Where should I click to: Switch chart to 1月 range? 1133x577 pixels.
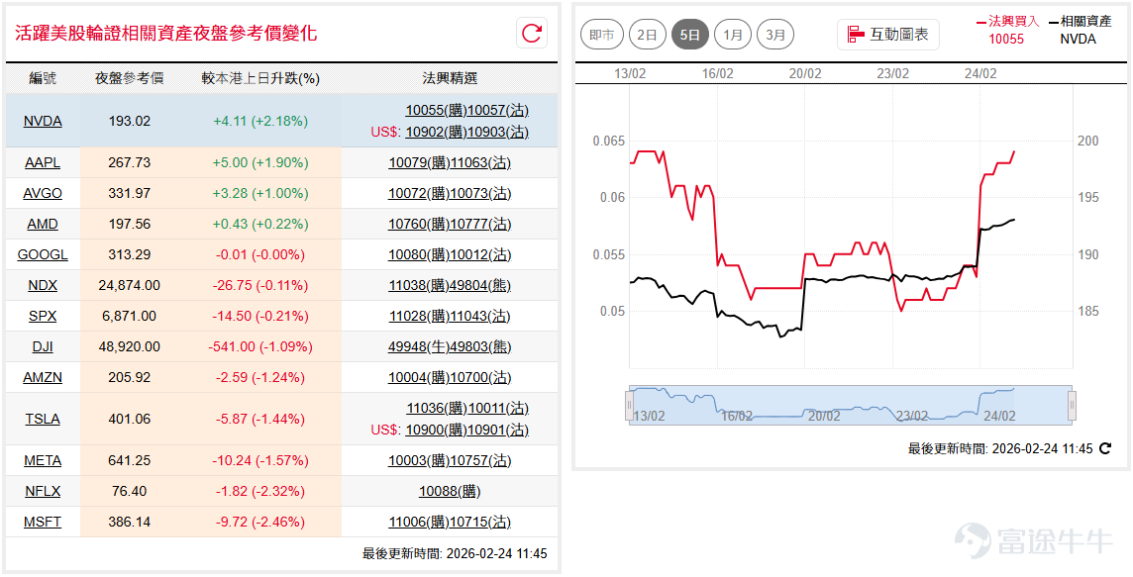tap(733, 35)
